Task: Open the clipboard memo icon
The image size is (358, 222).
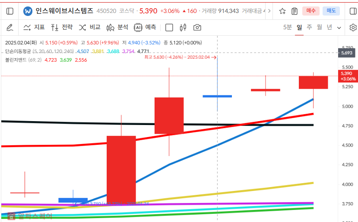Action: click(295, 11)
